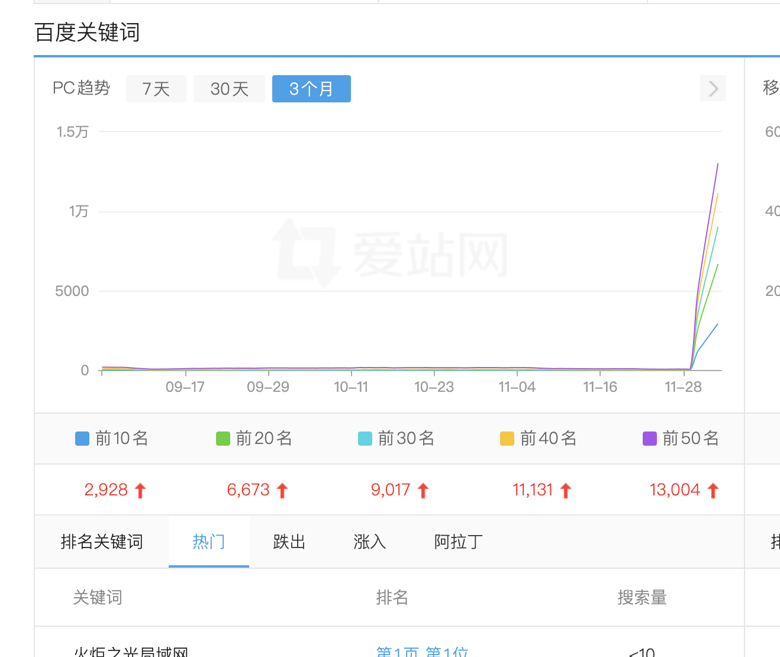
Task: Switch PC trend to 7天 range
Action: [x=156, y=89]
